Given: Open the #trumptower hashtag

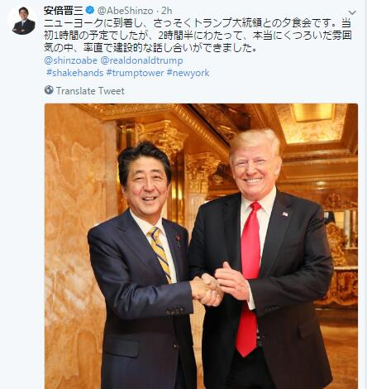Looking at the screenshot, I should coord(135,73).
